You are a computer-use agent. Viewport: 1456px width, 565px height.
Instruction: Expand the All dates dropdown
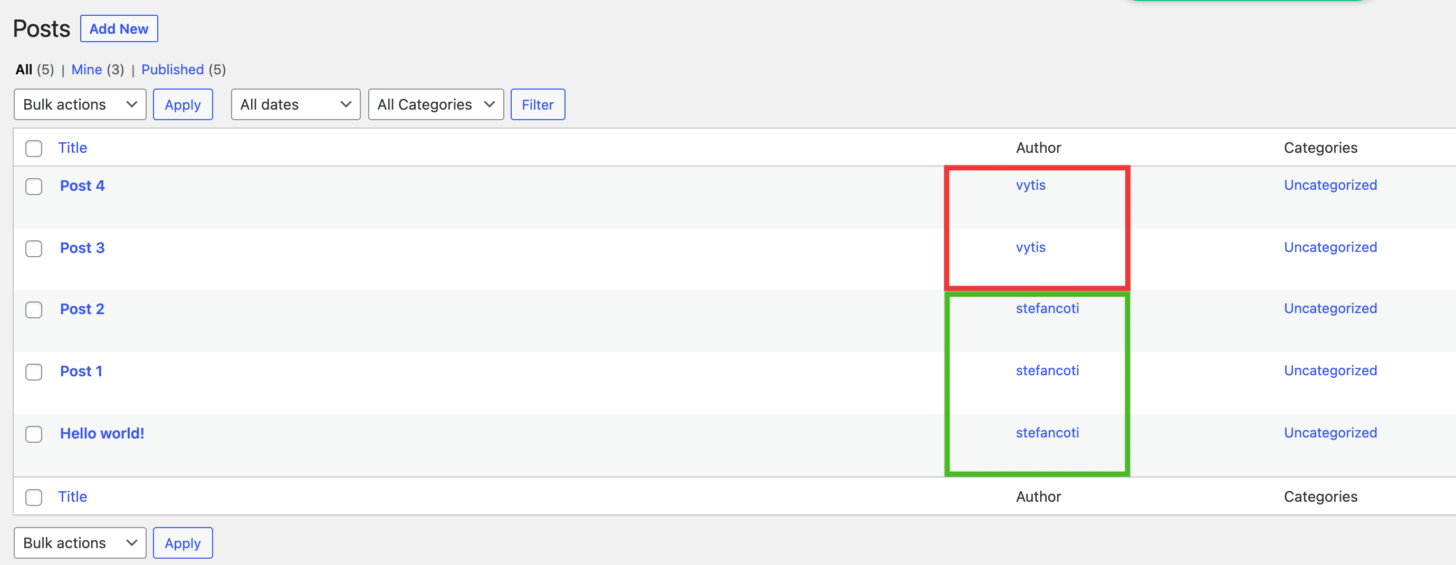point(295,104)
